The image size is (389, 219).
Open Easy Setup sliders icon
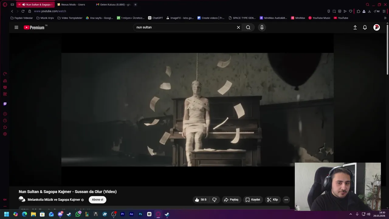[x=384, y=11]
